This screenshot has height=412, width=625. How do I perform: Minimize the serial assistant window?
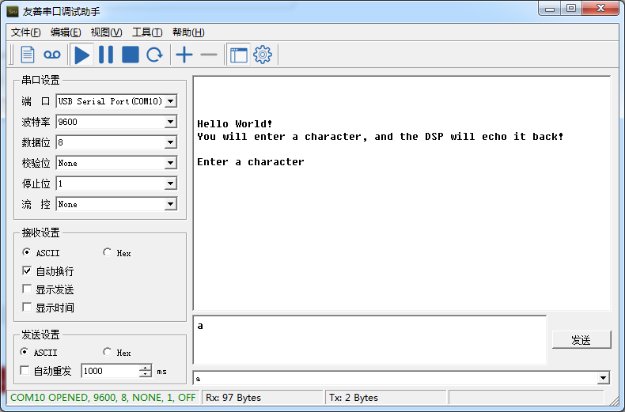coord(550,9)
